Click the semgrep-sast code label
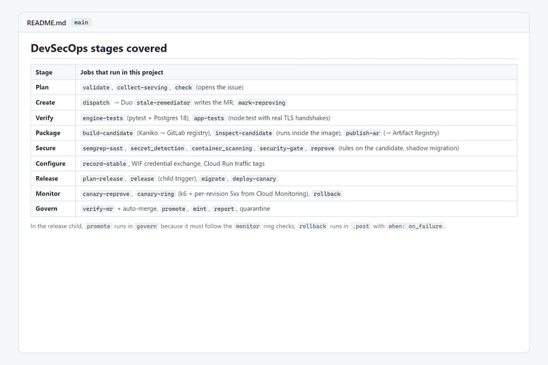 click(x=103, y=148)
